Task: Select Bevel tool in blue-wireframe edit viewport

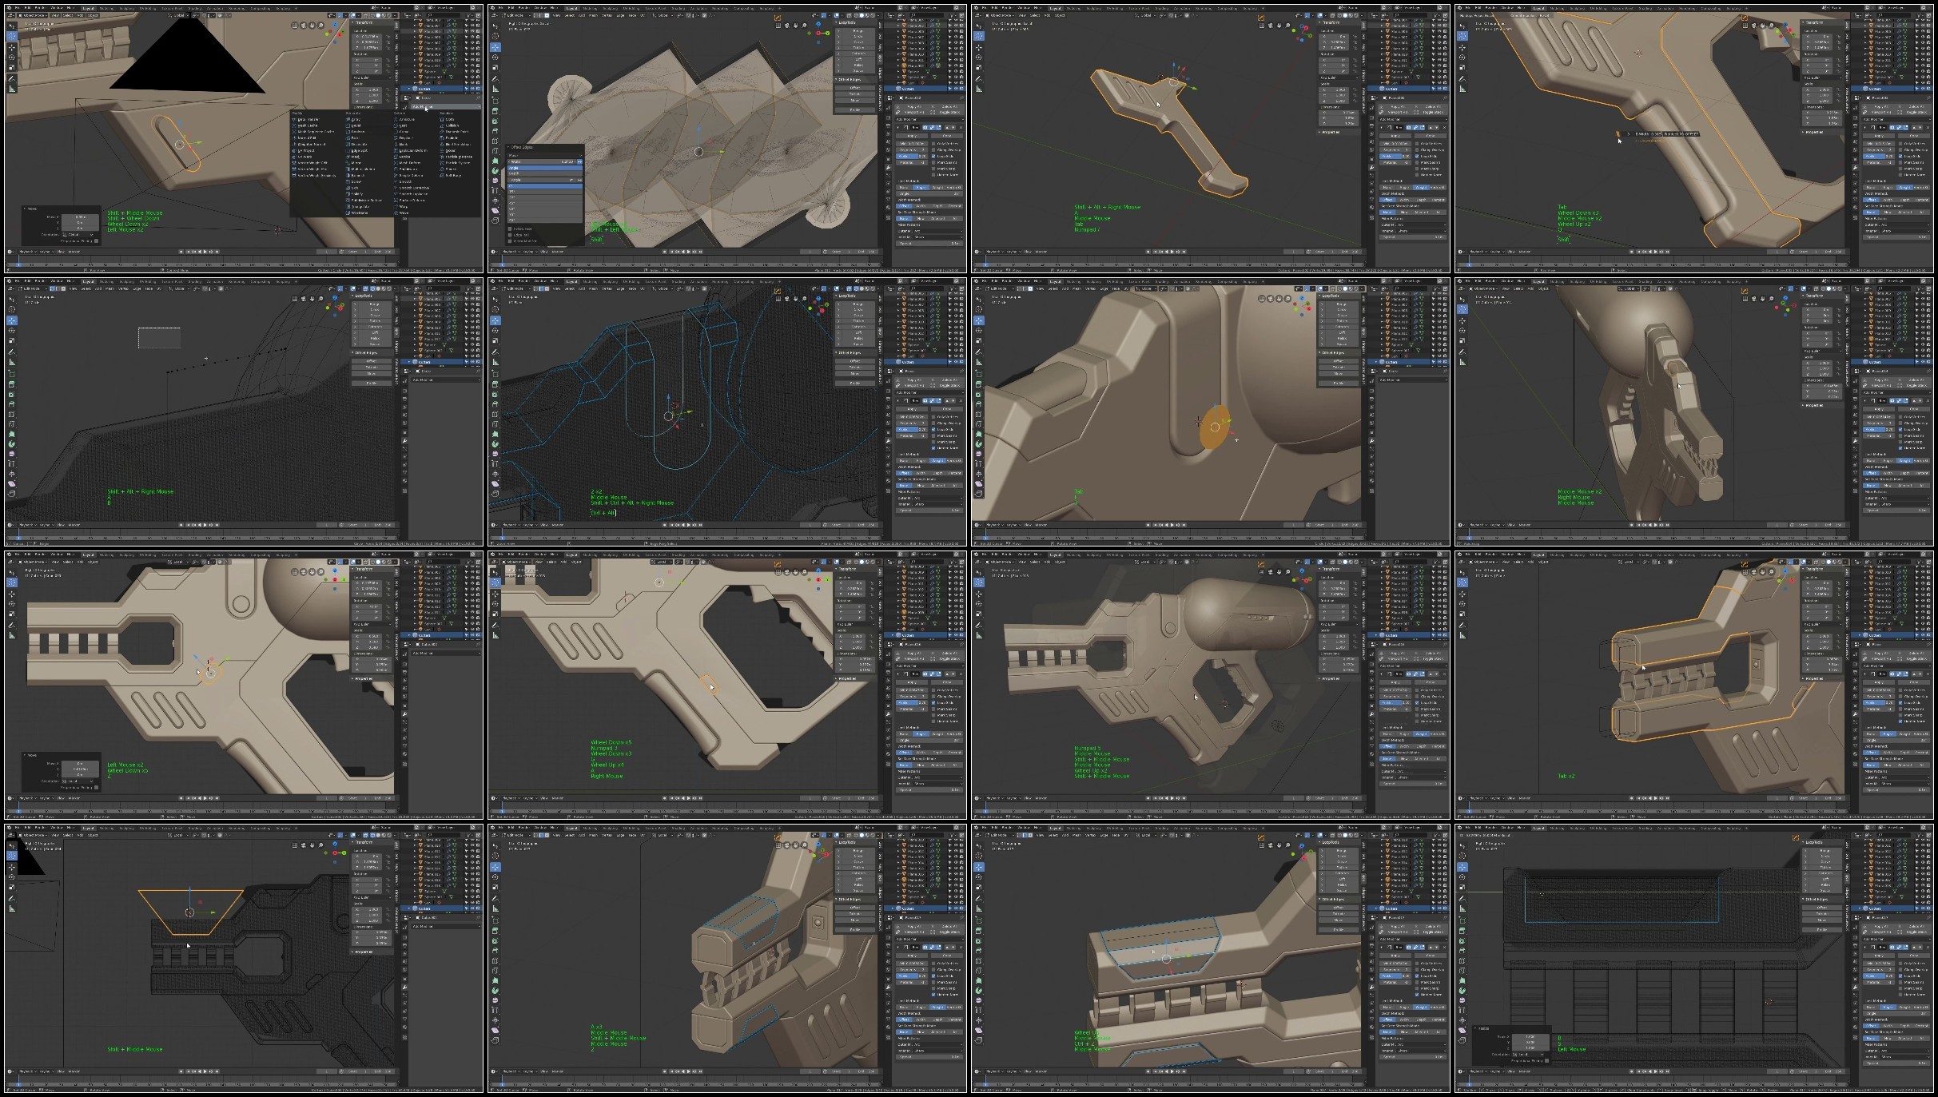Action: (495, 404)
